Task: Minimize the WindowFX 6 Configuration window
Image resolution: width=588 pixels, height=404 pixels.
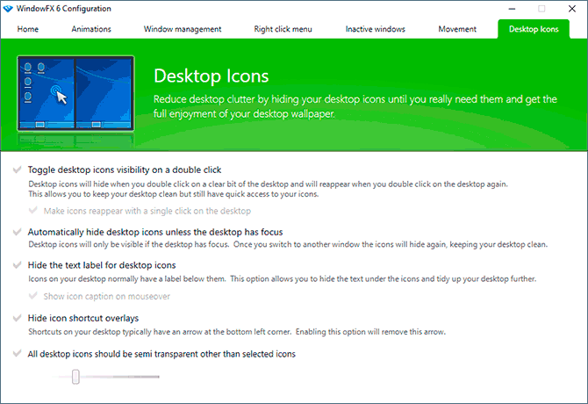Action: 512,9
